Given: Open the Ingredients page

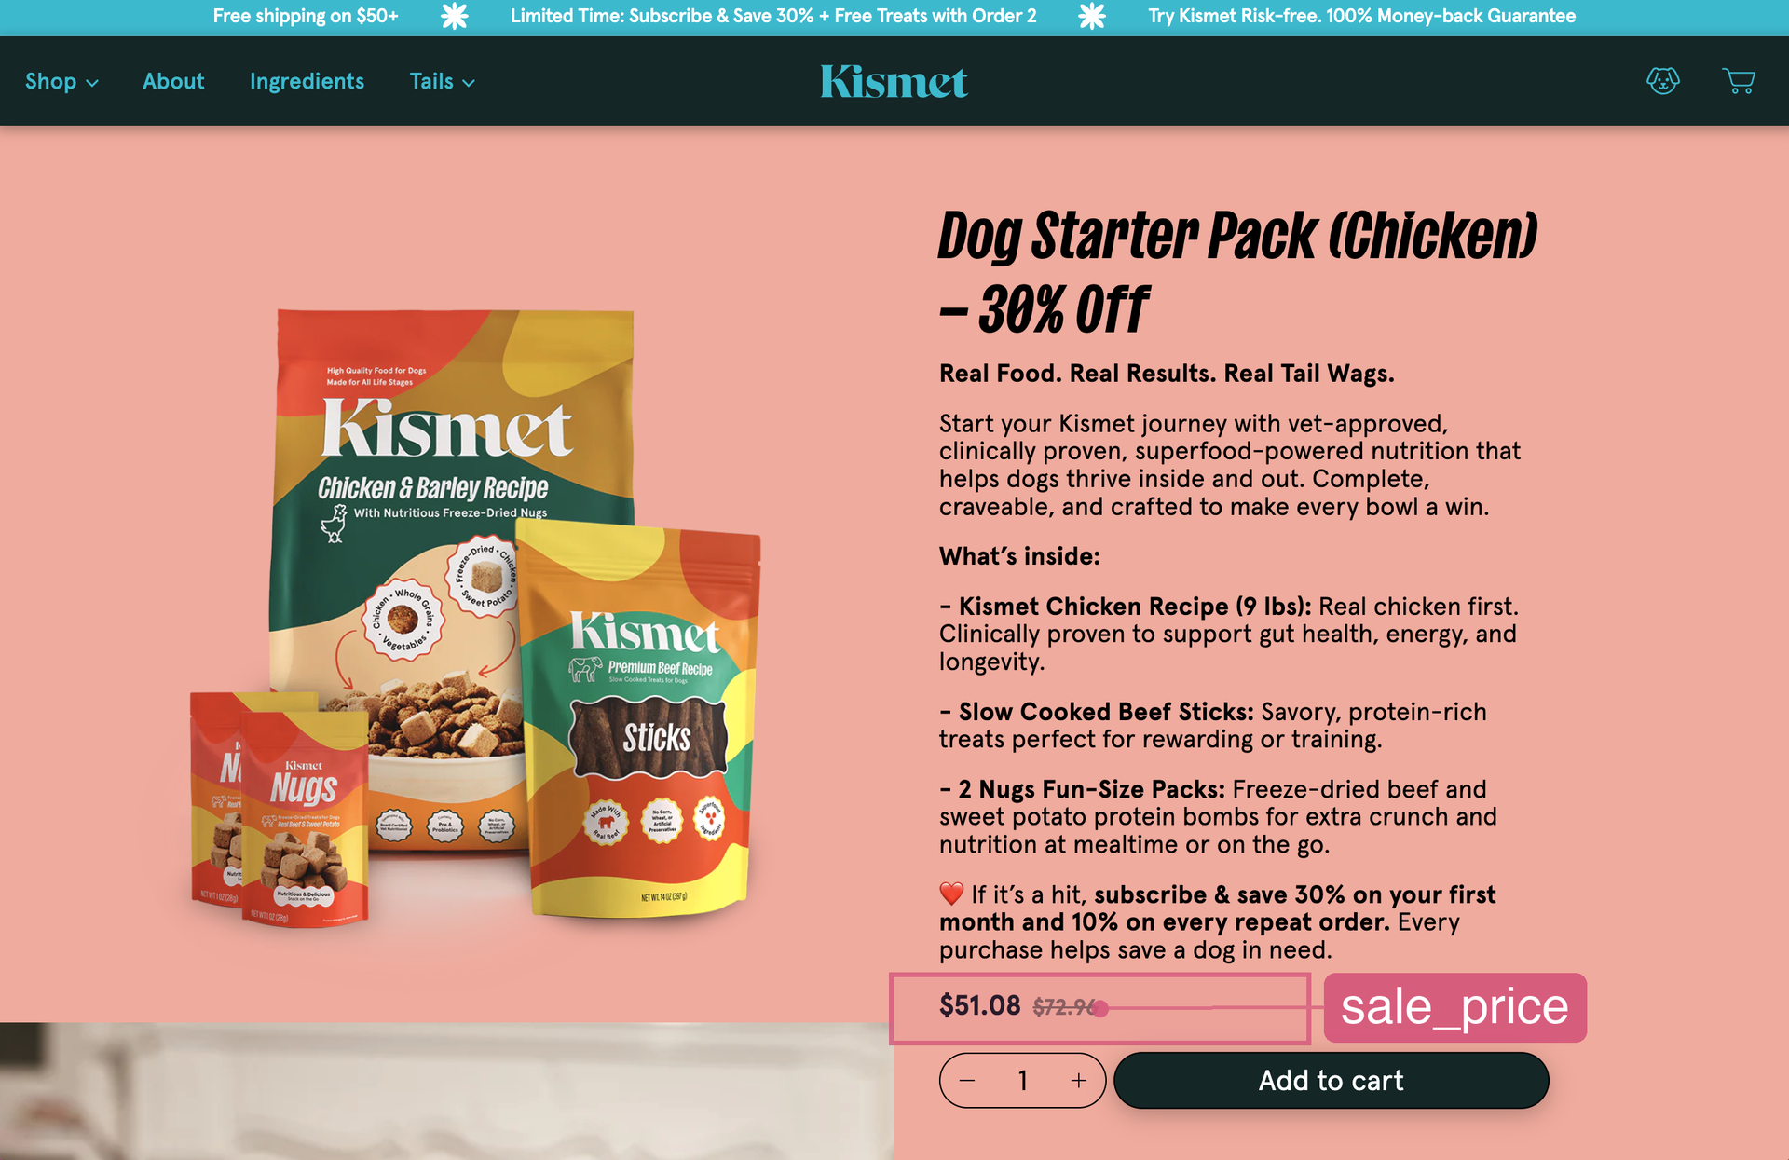Looking at the screenshot, I should coord(307,81).
